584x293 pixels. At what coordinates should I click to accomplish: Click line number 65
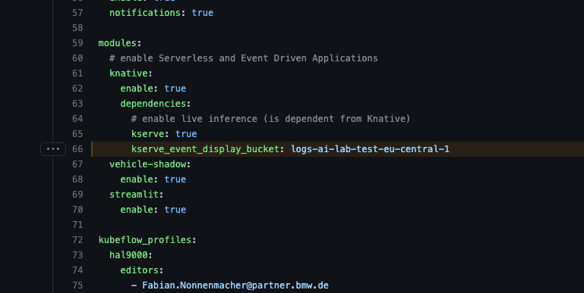77,134
